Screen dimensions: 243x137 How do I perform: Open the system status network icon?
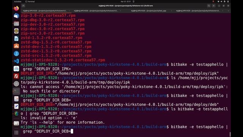pos(218,2)
